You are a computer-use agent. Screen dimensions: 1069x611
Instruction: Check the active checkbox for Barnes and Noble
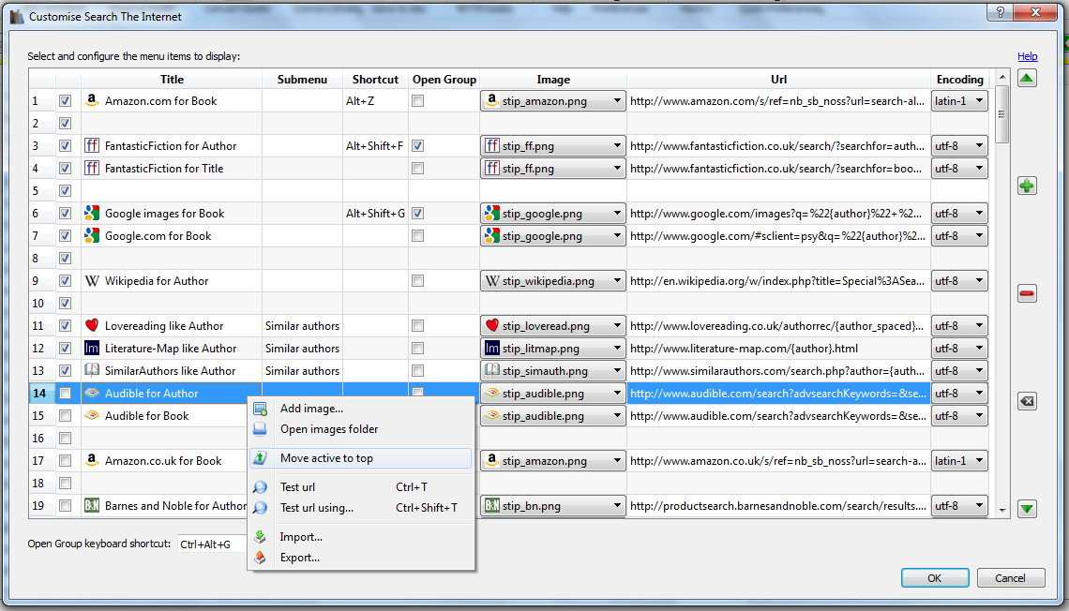pos(65,505)
